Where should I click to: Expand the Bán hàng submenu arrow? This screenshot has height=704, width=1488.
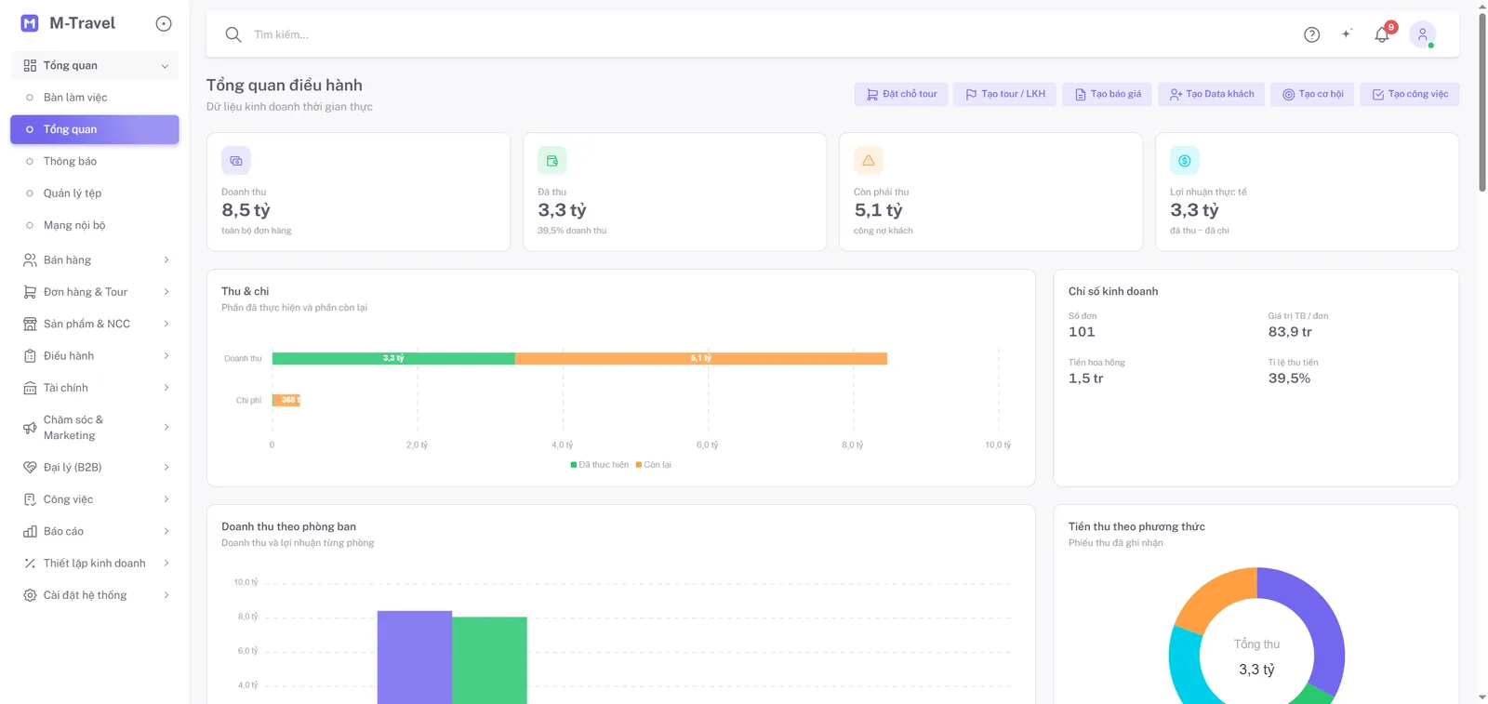pos(166,260)
